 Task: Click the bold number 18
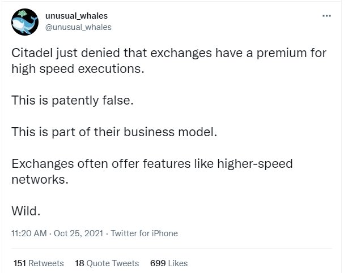[x=79, y=263]
